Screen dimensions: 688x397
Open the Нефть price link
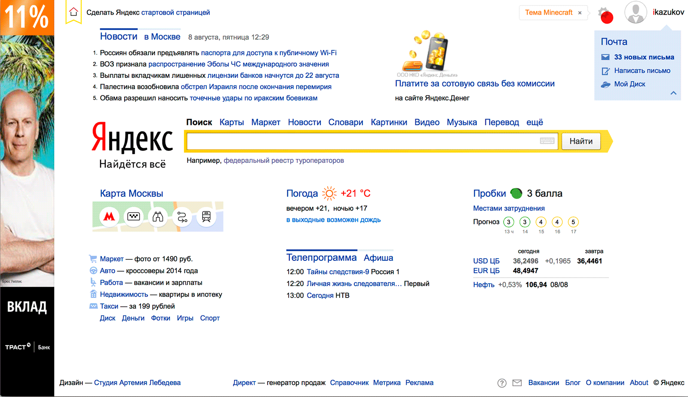click(484, 285)
